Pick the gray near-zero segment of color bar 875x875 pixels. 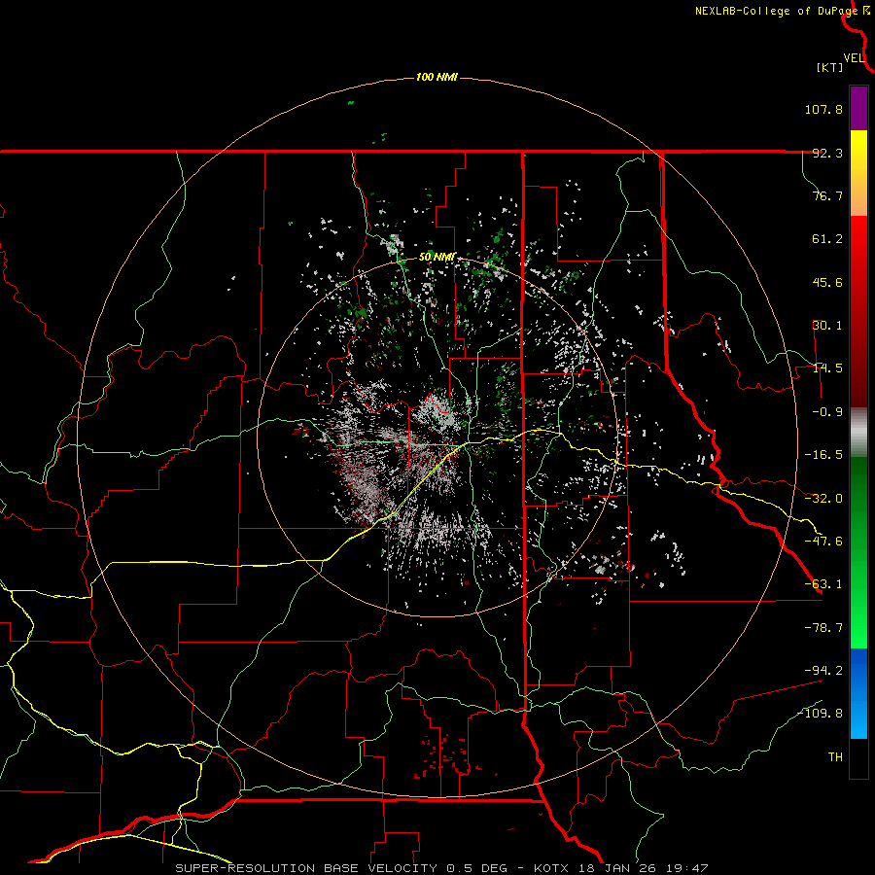click(x=858, y=432)
